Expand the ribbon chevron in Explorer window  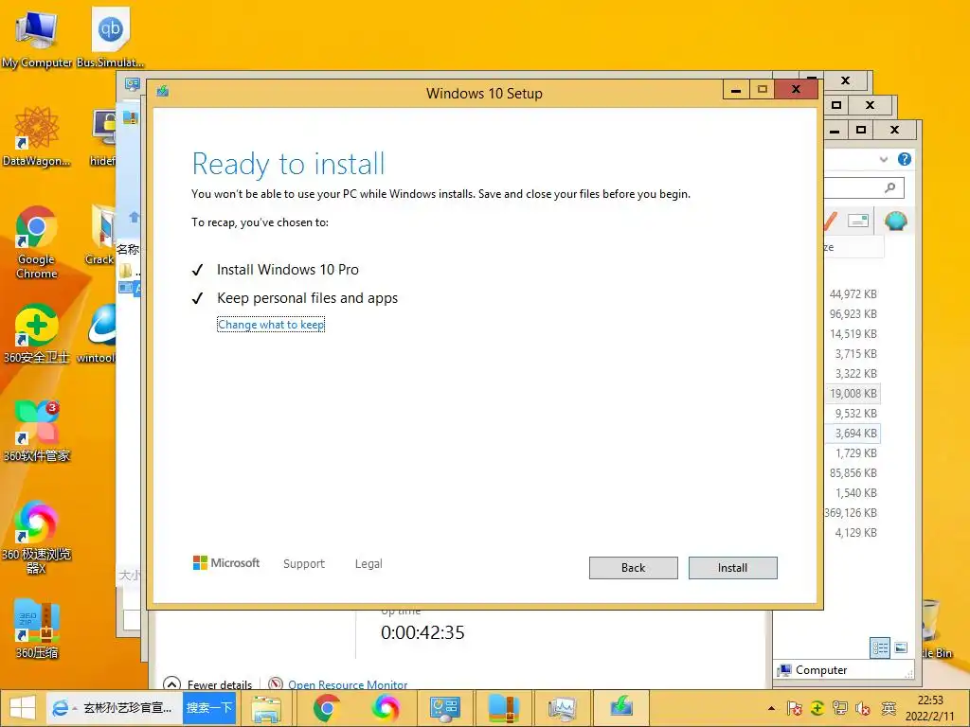point(884,159)
